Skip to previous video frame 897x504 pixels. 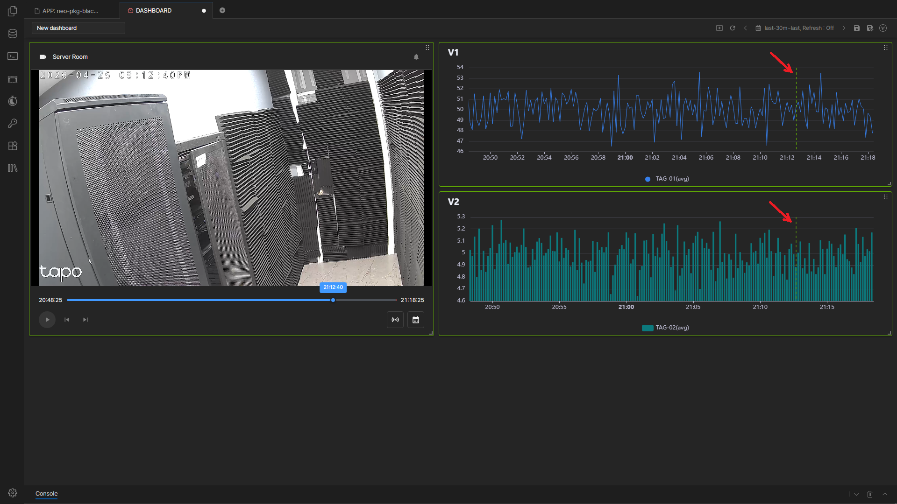point(67,320)
